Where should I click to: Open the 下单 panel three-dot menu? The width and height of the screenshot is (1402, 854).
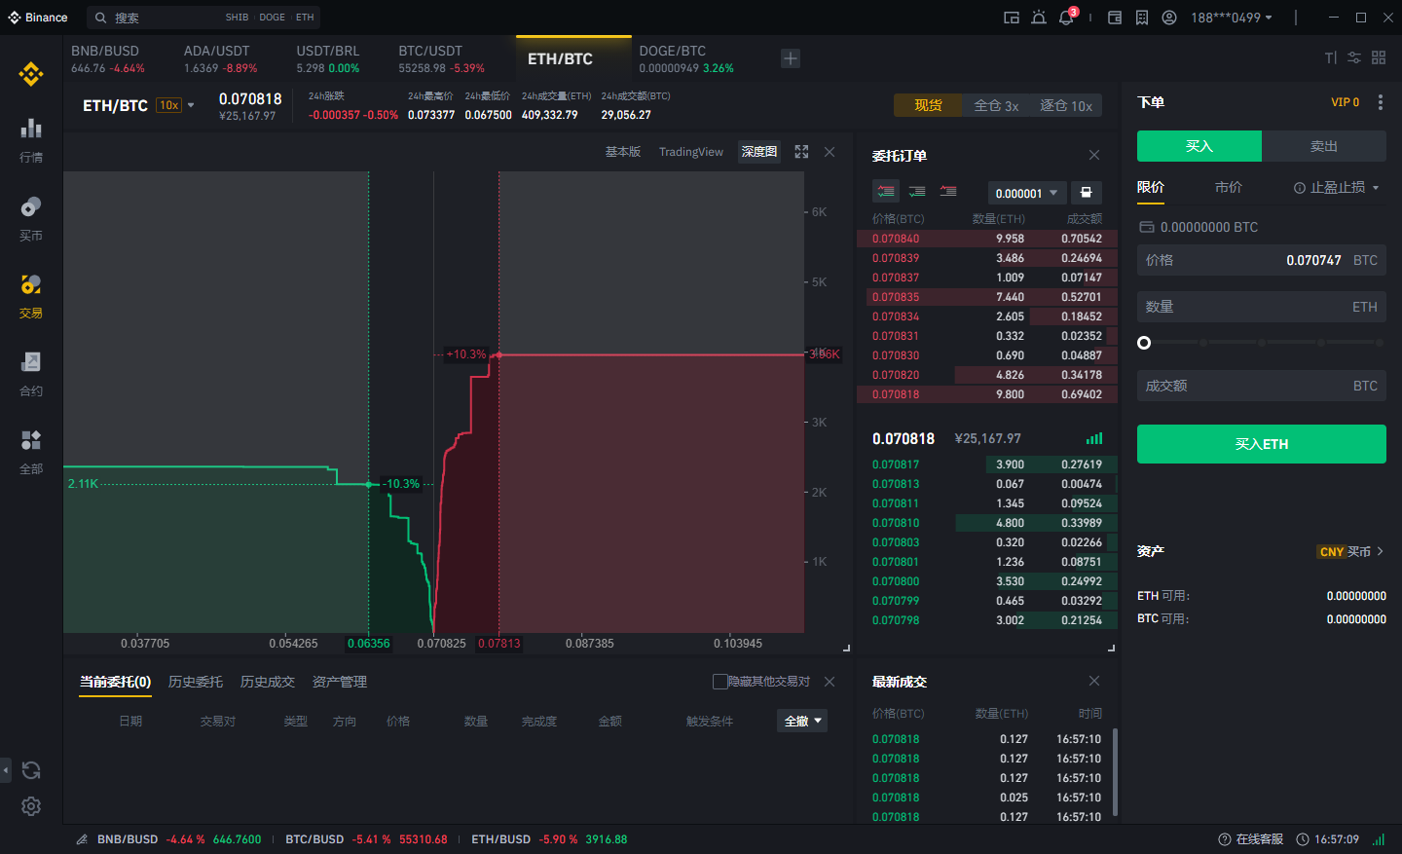coord(1381,102)
